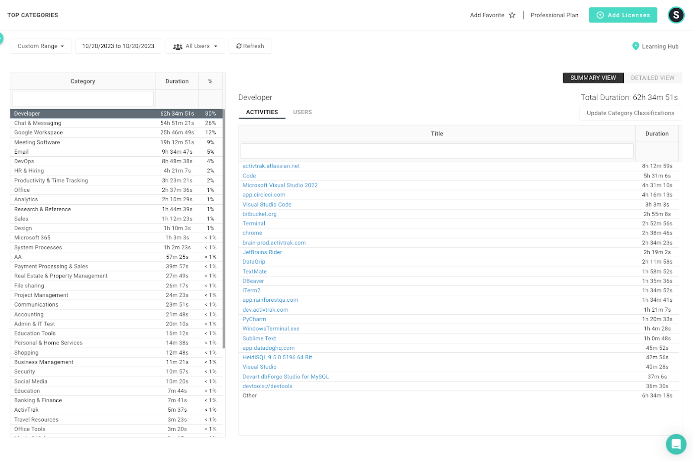Open app.circleci.com activity link
Image resolution: width=693 pixels, height=461 pixels.
[x=264, y=195]
